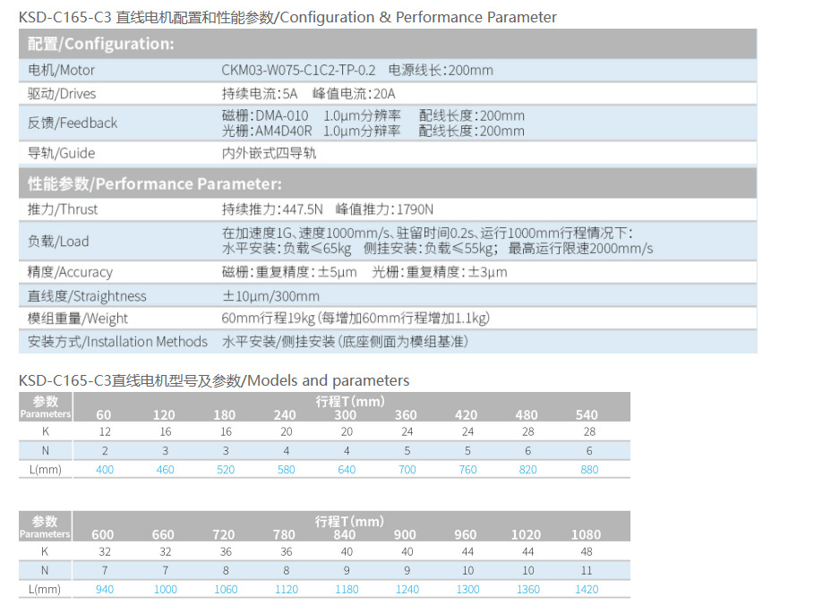840x613 pixels.
Task: Click L(mm) value 1420
Action: pyautogui.click(x=587, y=590)
